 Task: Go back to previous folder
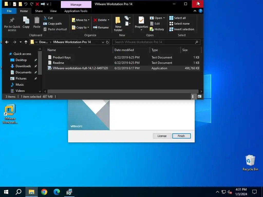[x=7, y=42]
